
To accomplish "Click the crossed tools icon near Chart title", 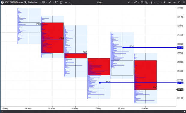I will click(129, 2).
